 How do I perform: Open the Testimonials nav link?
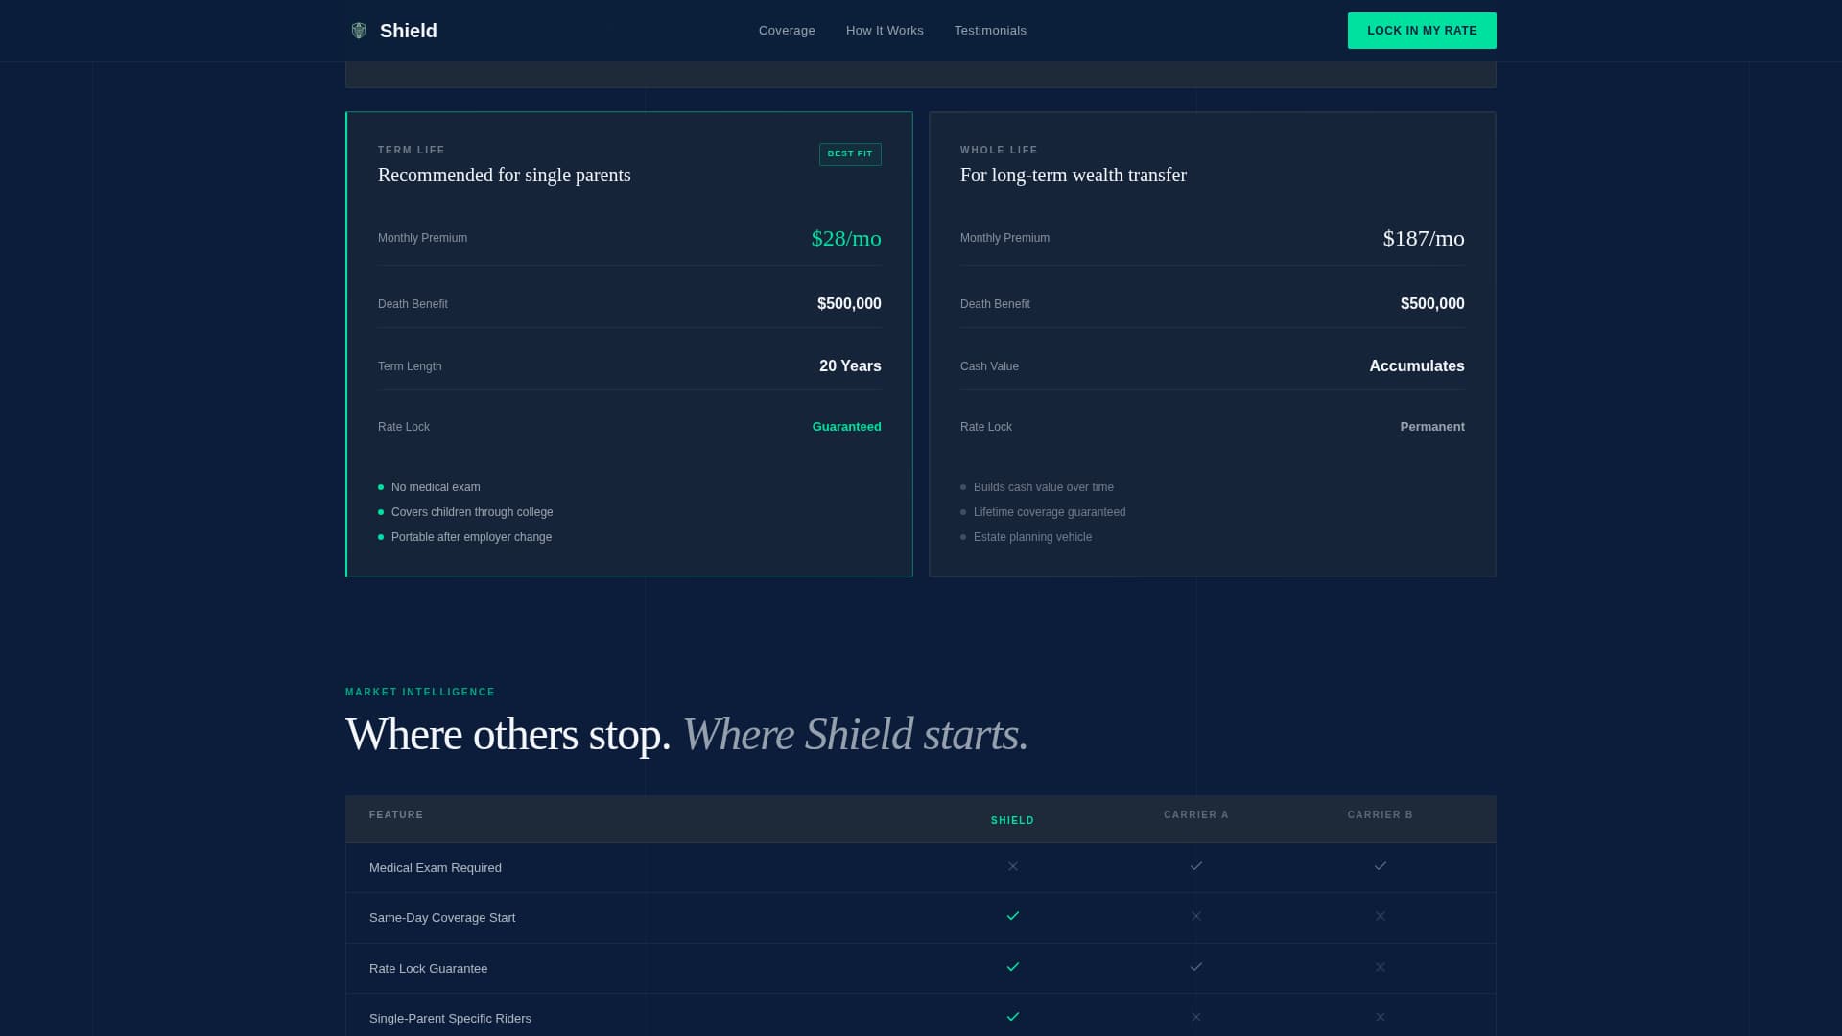tap(990, 31)
